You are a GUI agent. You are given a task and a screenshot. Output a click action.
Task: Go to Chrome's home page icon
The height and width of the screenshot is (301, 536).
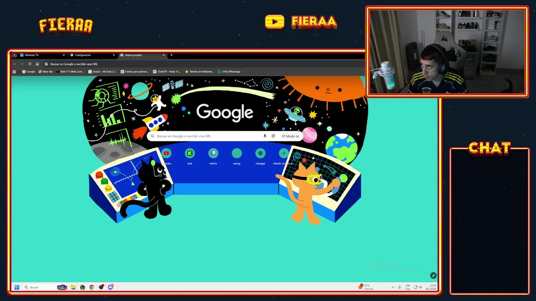[37, 64]
